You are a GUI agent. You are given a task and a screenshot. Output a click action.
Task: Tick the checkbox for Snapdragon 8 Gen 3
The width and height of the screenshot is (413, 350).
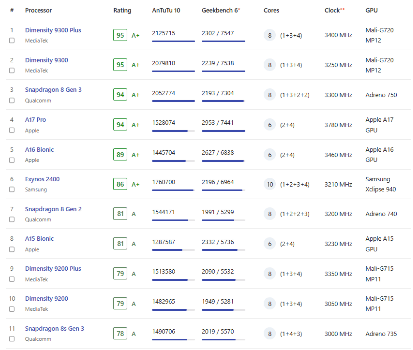(12, 101)
